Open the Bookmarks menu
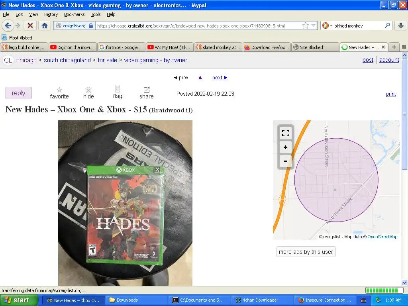This screenshot has height=306, width=408. 74,14
